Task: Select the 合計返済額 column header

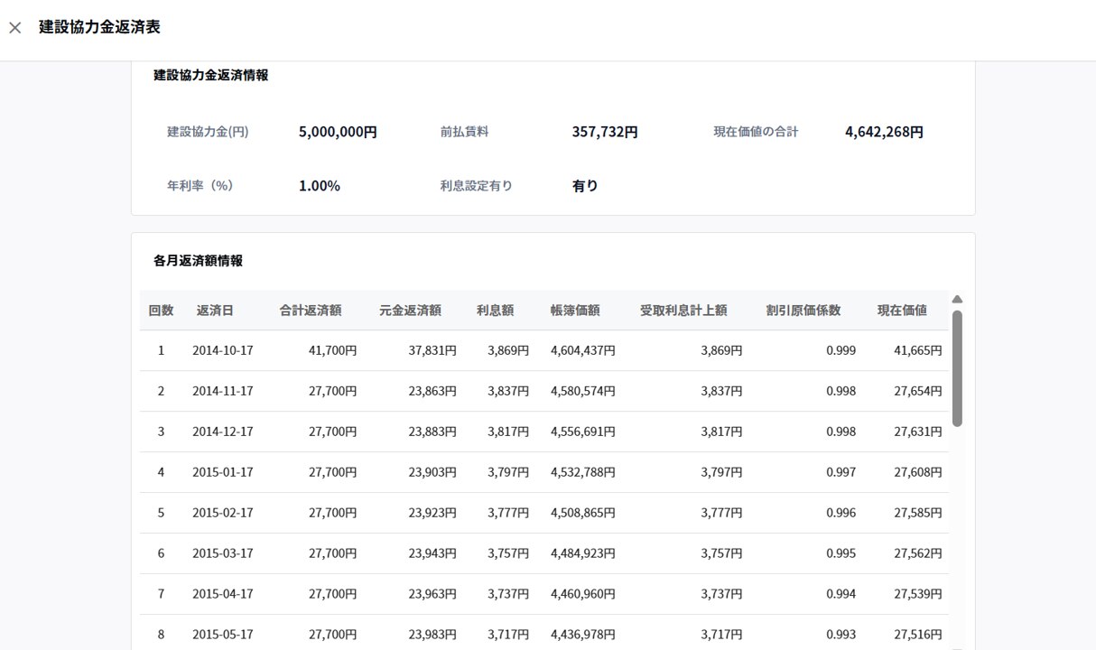Action: tap(311, 311)
